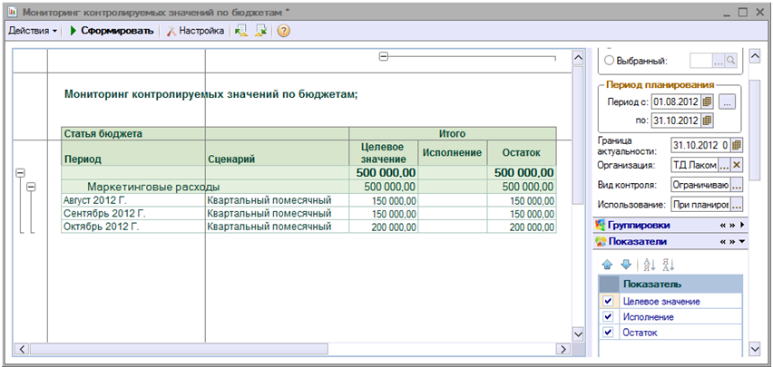Clear the Организация field with X
Screen dimensions: 773x367
tap(737, 165)
